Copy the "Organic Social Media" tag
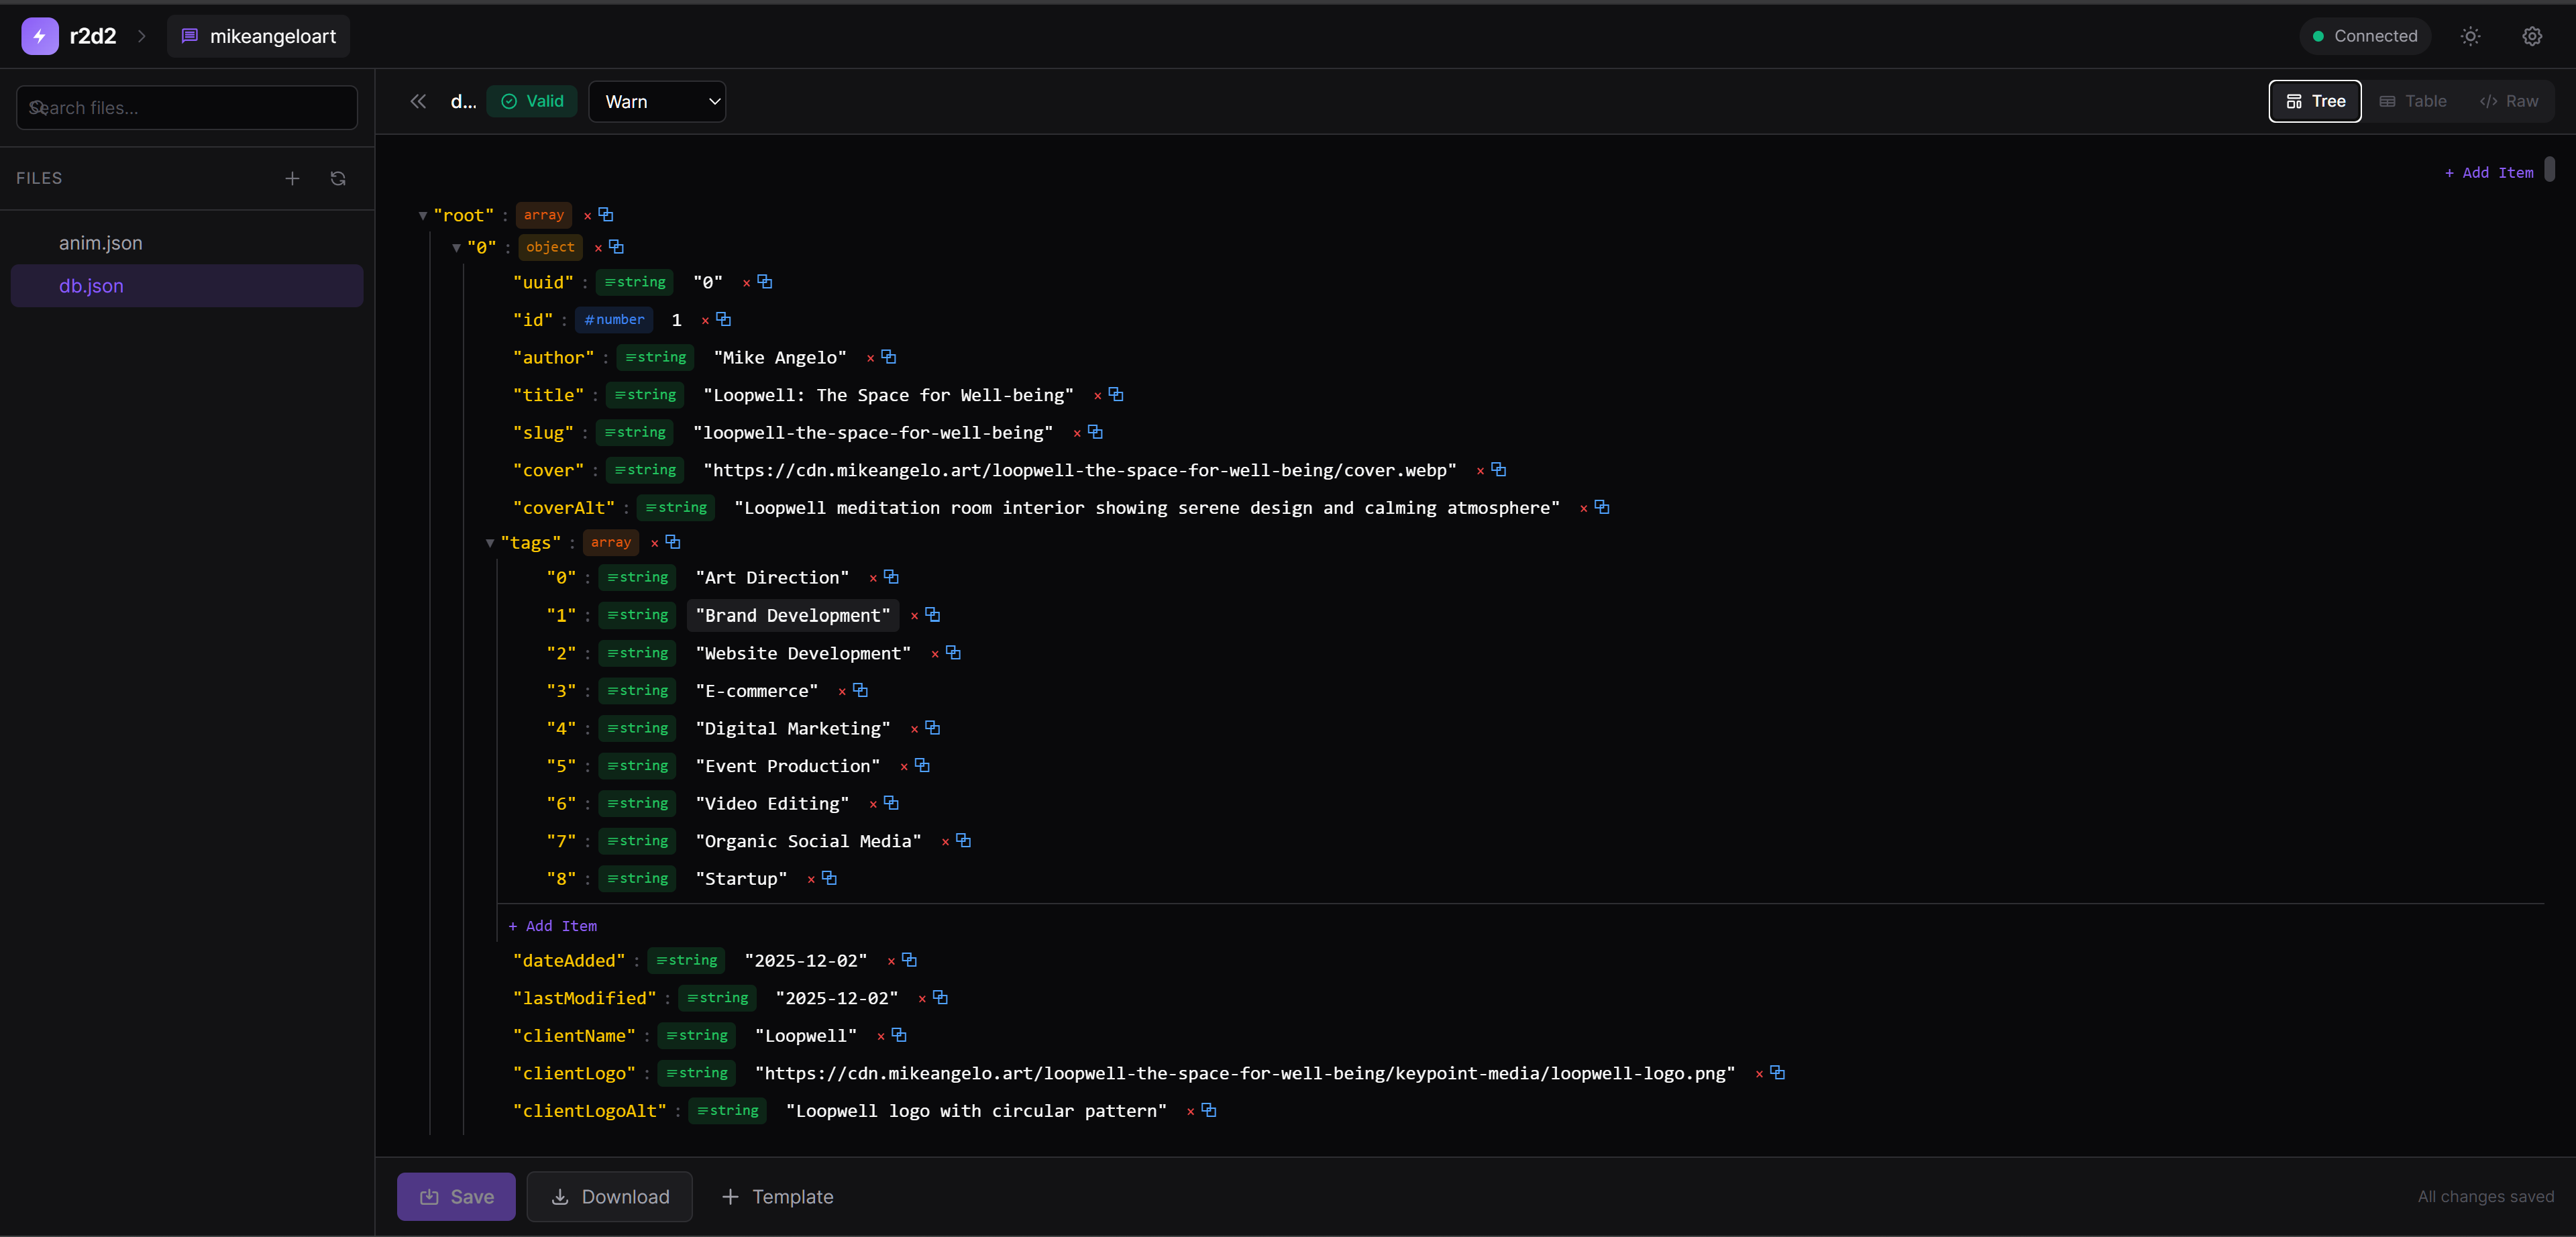The image size is (2576, 1237). pyautogui.click(x=964, y=840)
